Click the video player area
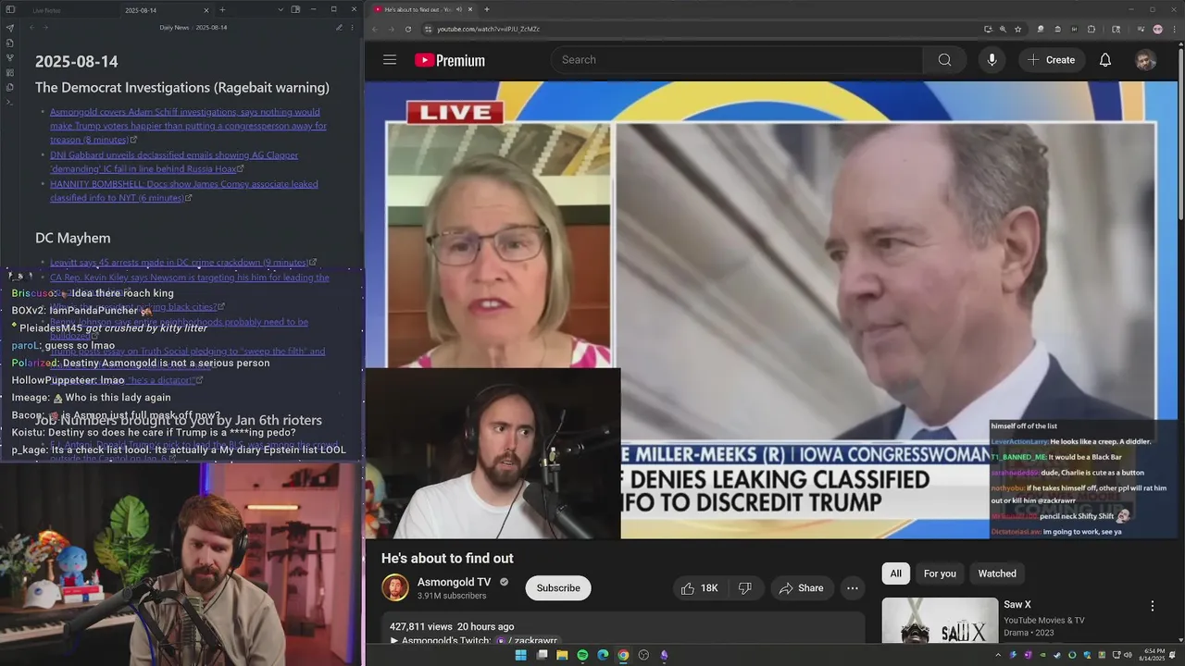This screenshot has height=666, width=1185. click(771, 310)
